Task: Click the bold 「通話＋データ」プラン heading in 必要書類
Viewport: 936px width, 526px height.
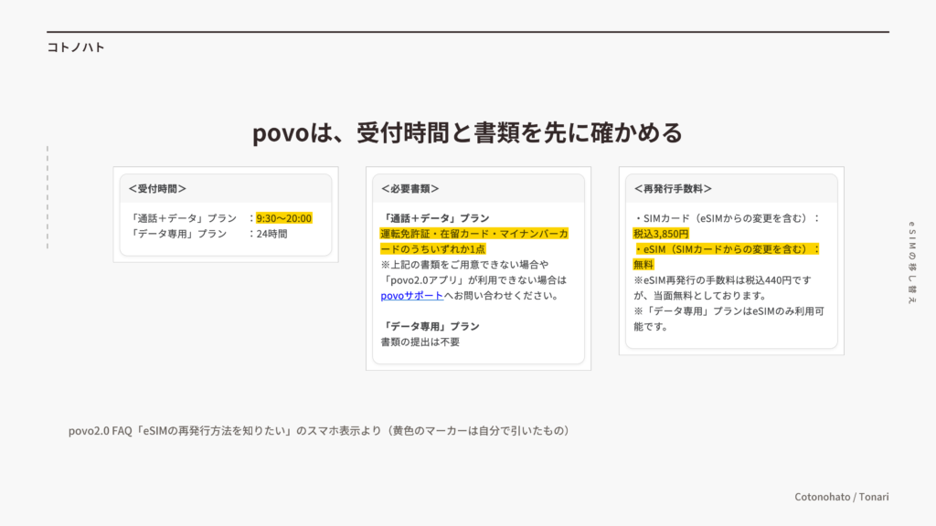Action: tap(435, 218)
